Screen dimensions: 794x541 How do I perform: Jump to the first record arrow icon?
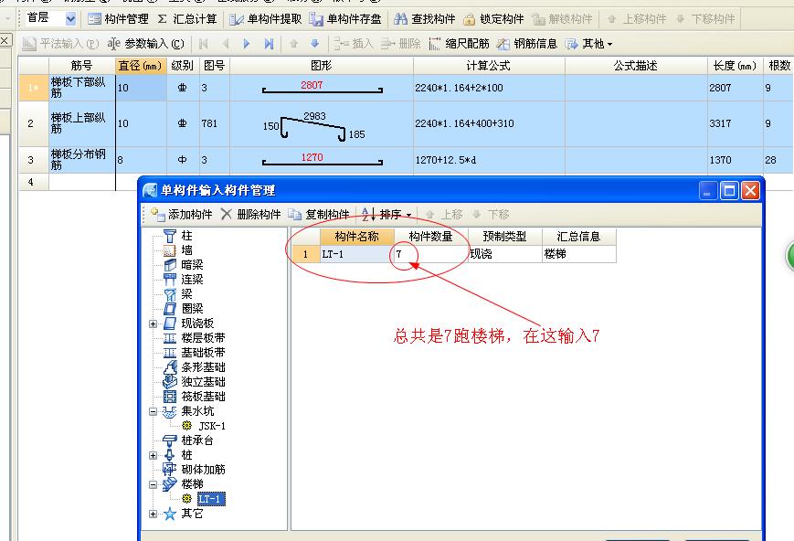pos(204,44)
